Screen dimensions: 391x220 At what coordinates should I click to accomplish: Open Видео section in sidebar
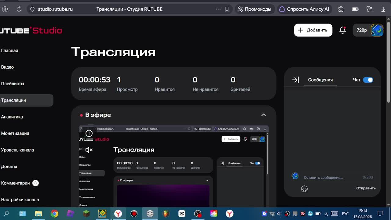(7, 67)
